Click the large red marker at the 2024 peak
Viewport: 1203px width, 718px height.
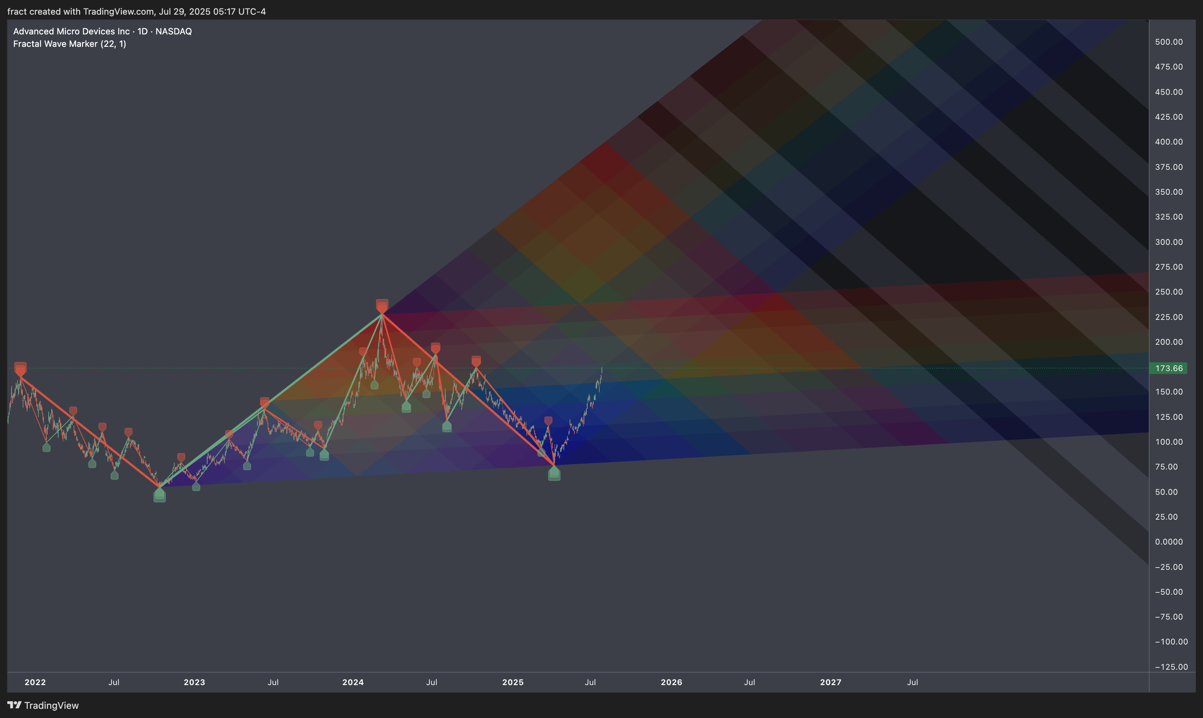[x=382, y=306]
